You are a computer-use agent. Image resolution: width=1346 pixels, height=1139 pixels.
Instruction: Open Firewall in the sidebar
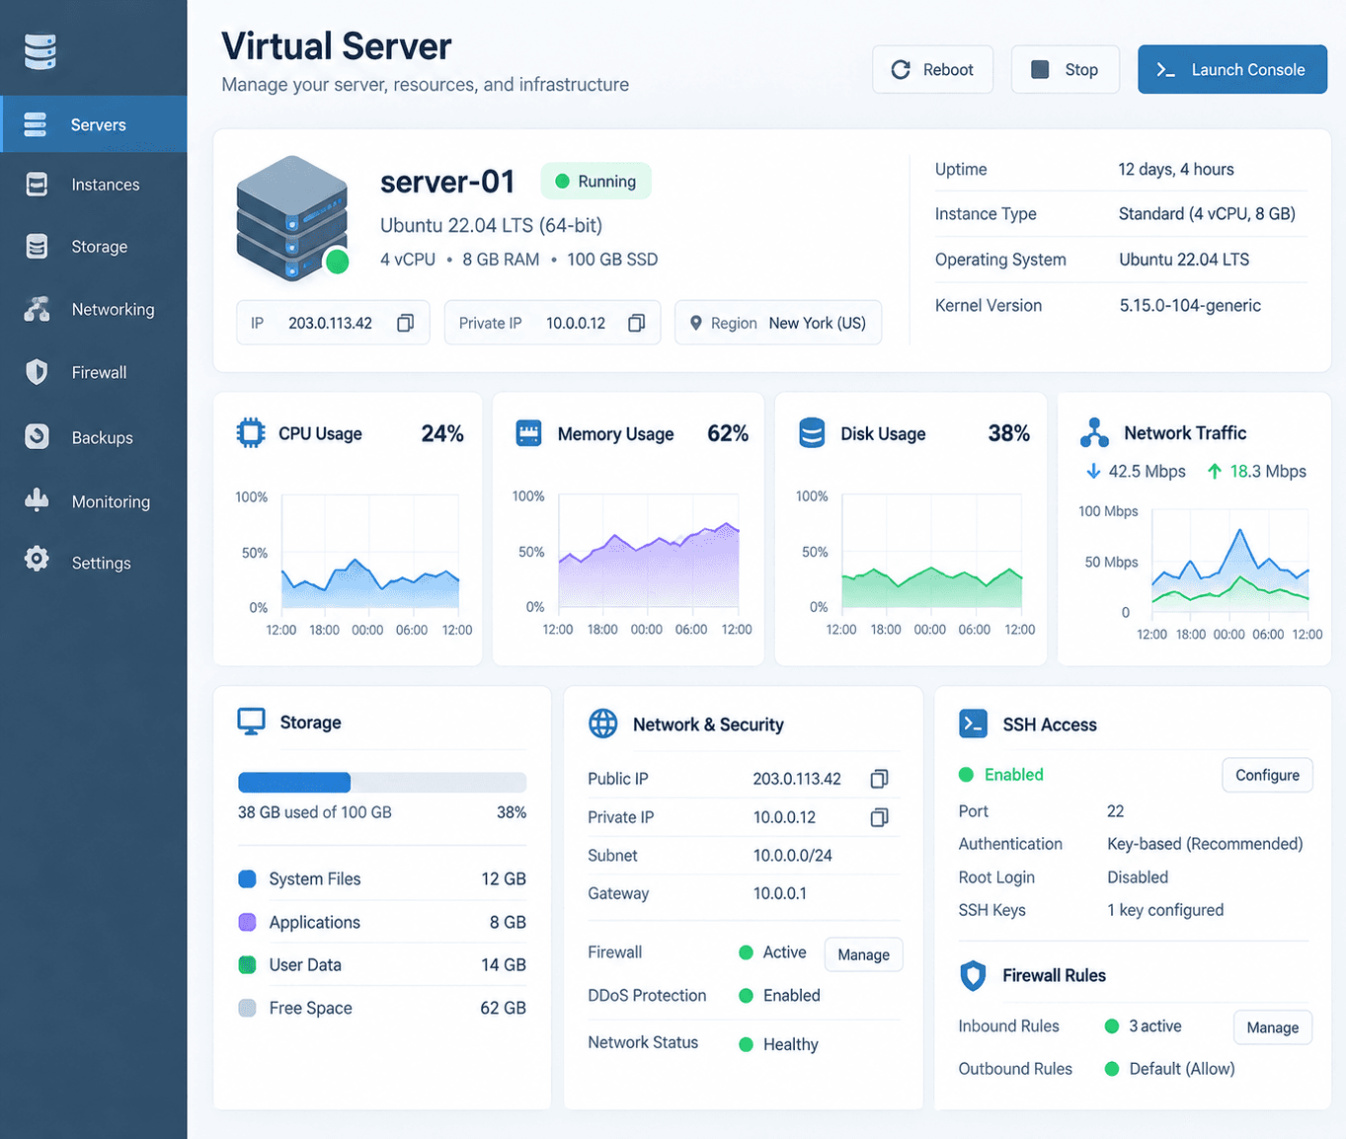(x=94, y=372)
